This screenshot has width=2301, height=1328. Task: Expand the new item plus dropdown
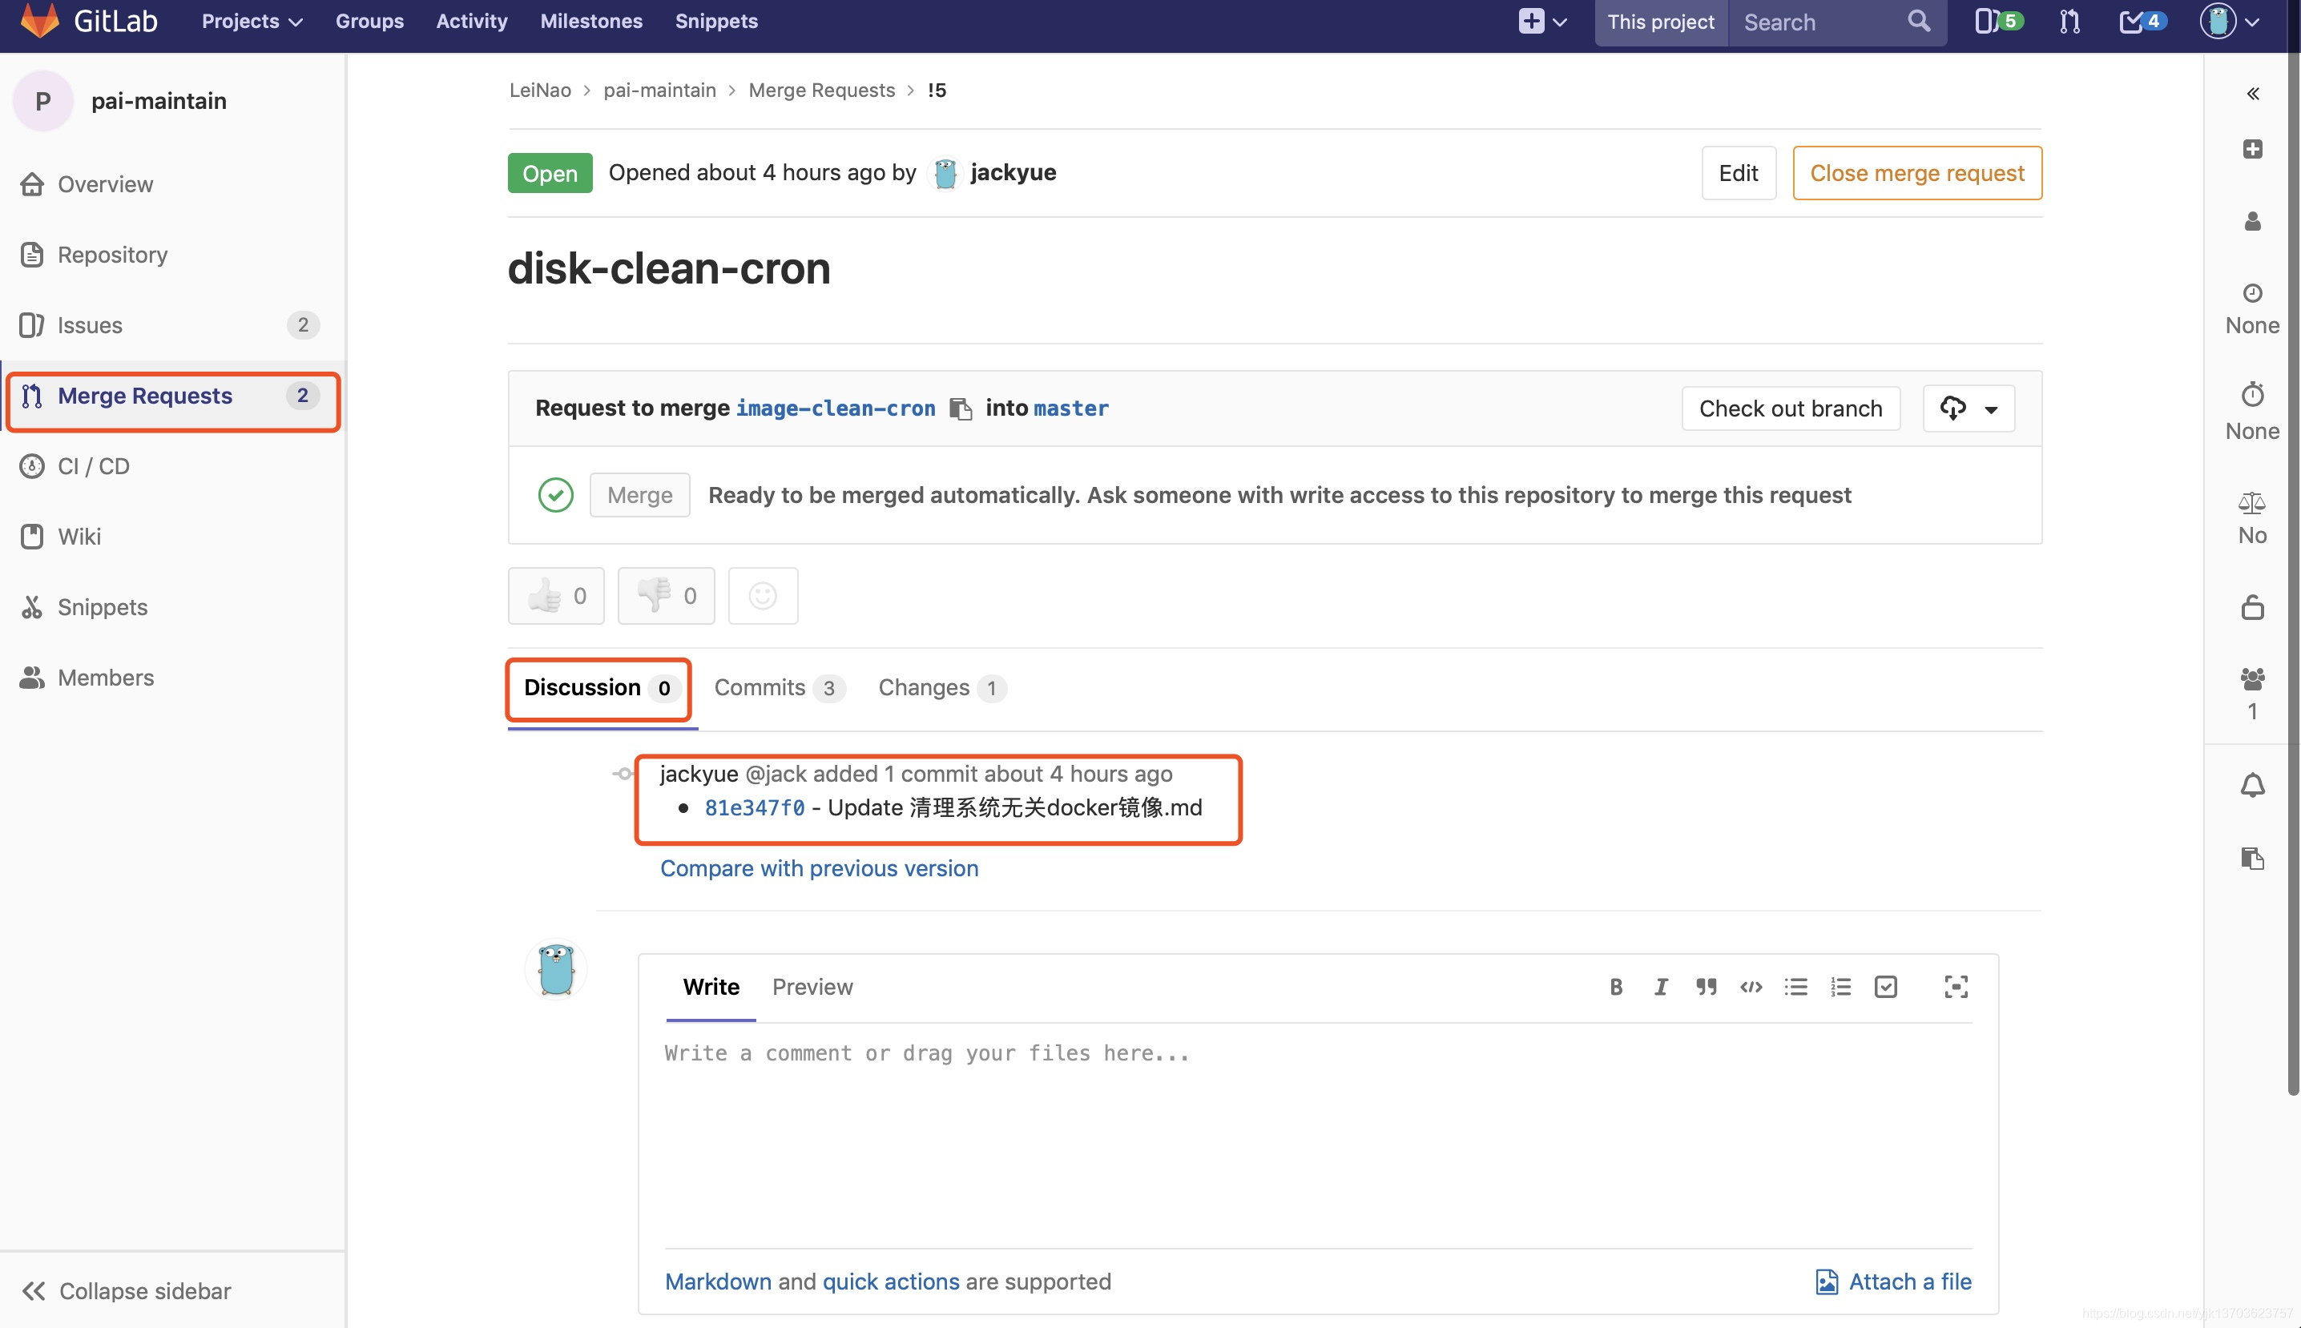(x=1543, y=21)
